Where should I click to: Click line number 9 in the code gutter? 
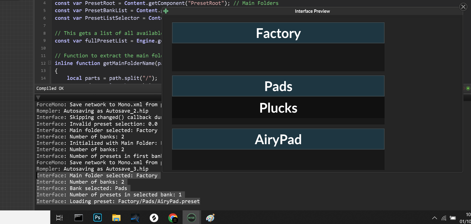(x=45, y=41)
